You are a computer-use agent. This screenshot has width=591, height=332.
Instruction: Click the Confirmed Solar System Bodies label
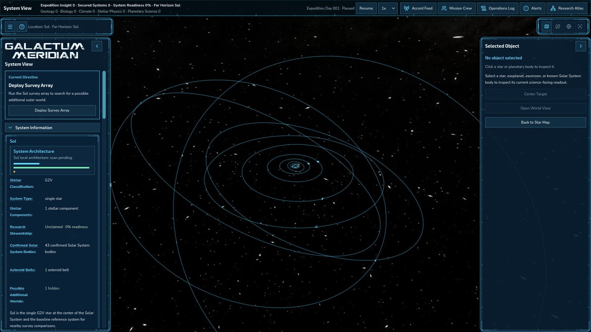click(24, 248)
